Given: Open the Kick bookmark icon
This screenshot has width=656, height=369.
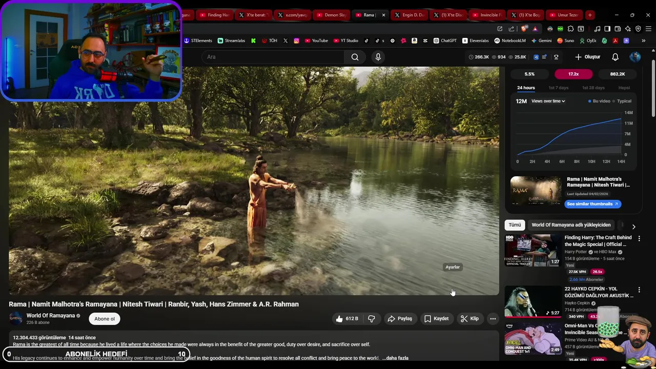Looking at the screenshot, I should [253, 40].
